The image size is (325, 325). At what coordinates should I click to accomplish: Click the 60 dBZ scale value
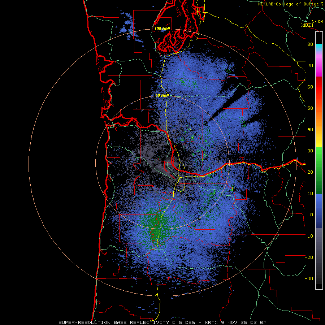point(310,87)
